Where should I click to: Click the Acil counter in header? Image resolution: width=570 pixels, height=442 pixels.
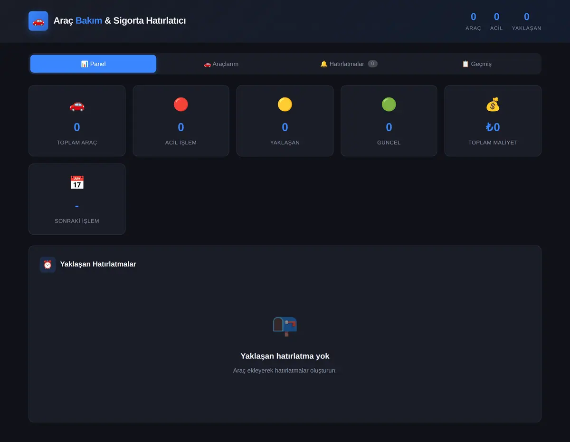coord(496,21)
